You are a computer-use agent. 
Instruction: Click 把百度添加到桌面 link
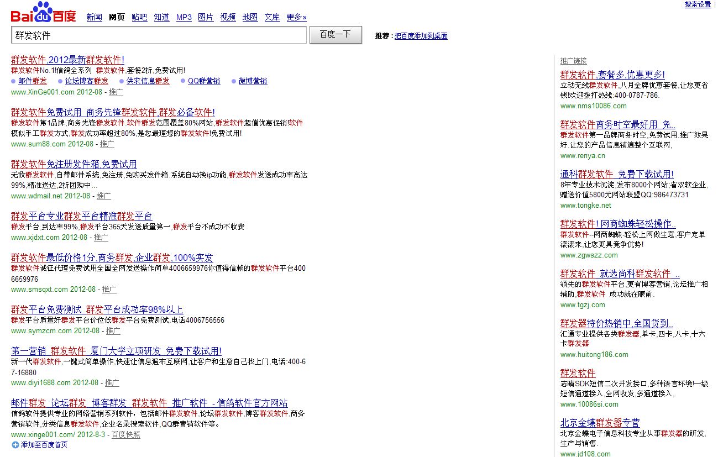coord(422,35)
